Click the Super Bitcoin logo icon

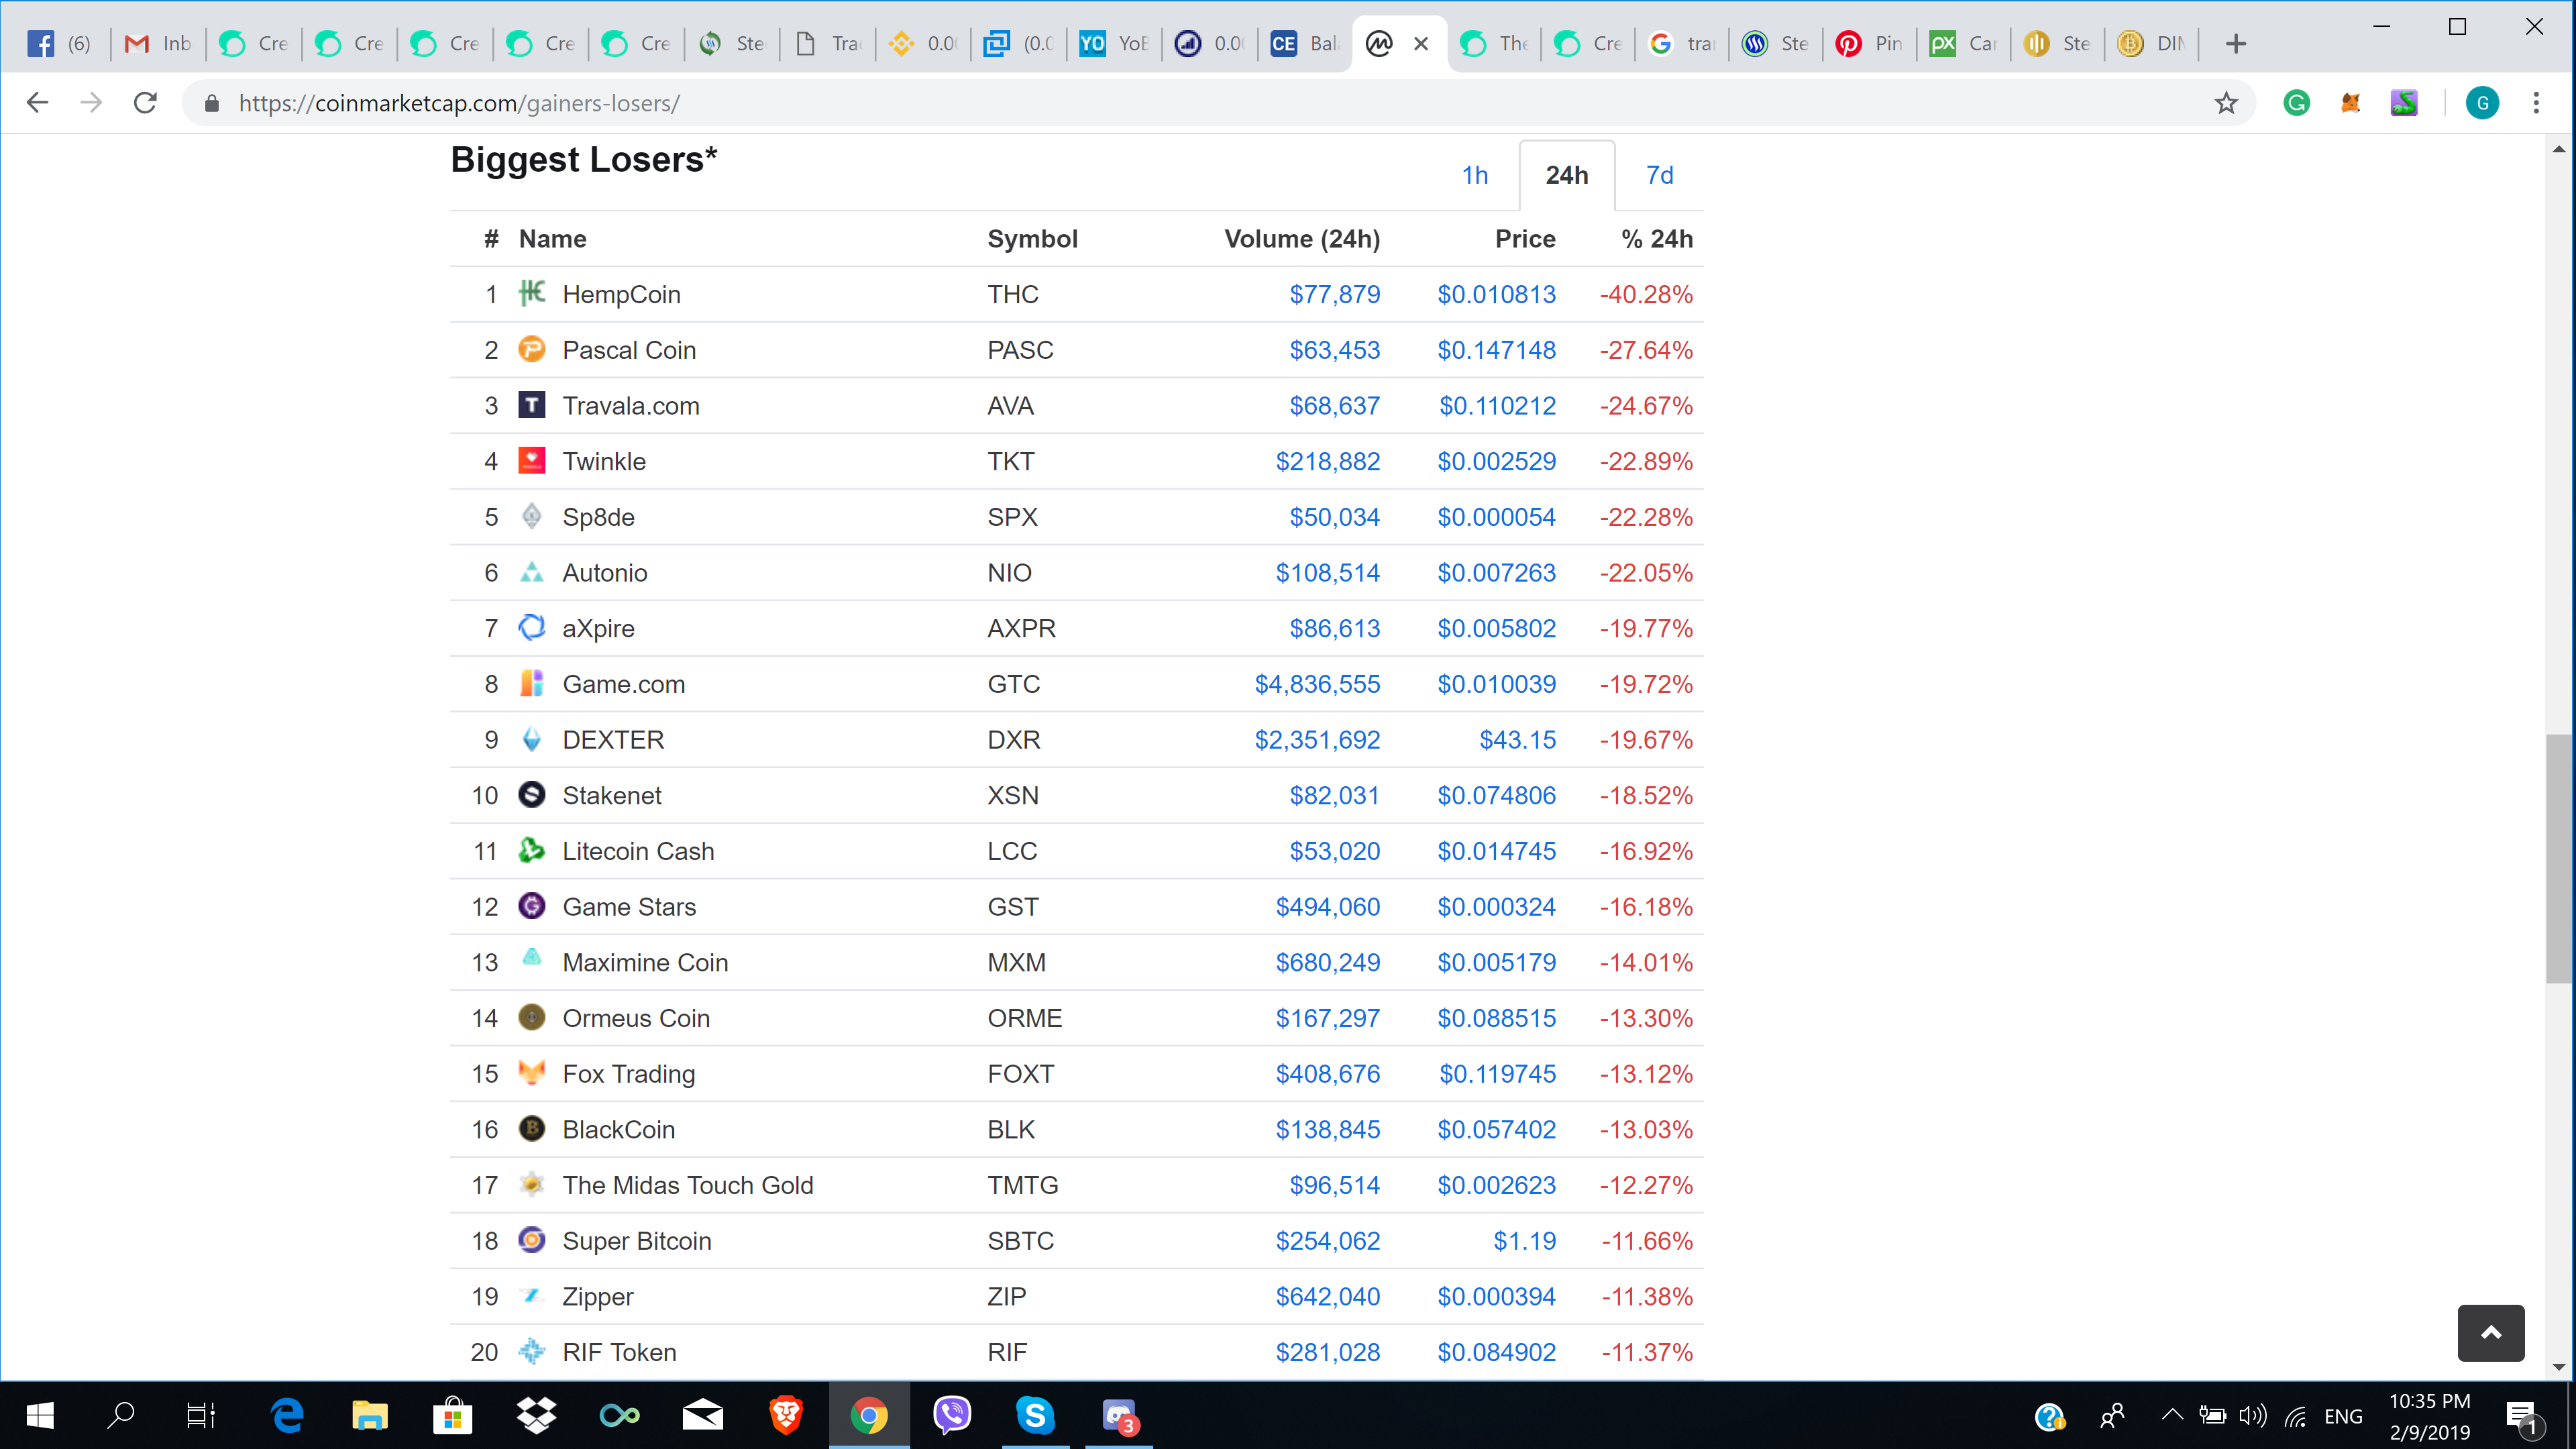(x=532, y=1240)
